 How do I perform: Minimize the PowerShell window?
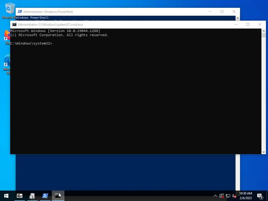click(210, 12)
